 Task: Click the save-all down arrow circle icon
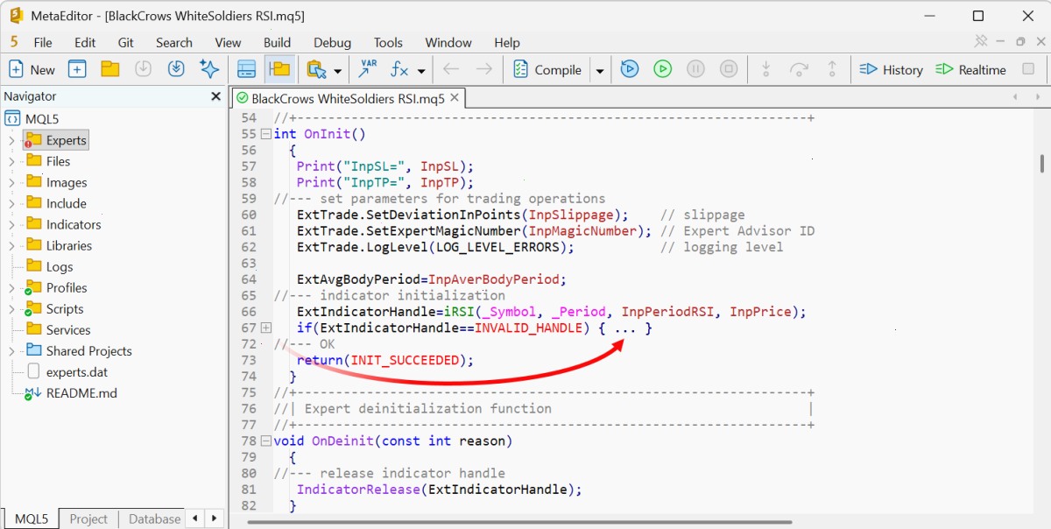coord(176,70)
